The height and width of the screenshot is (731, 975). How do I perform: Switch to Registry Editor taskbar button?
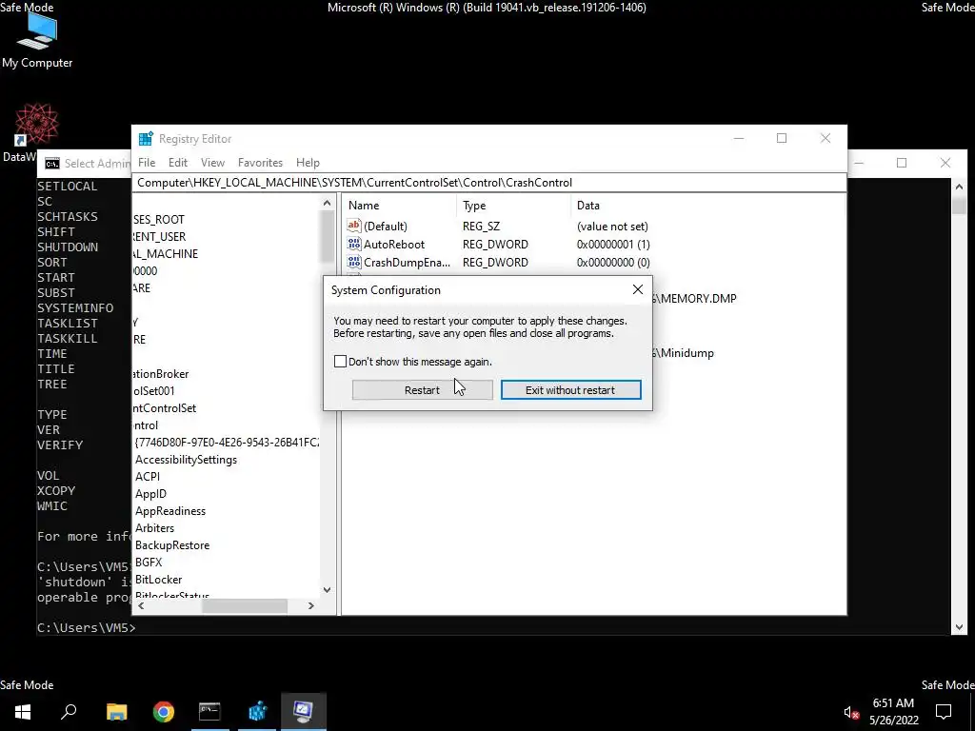click(257, 711)
